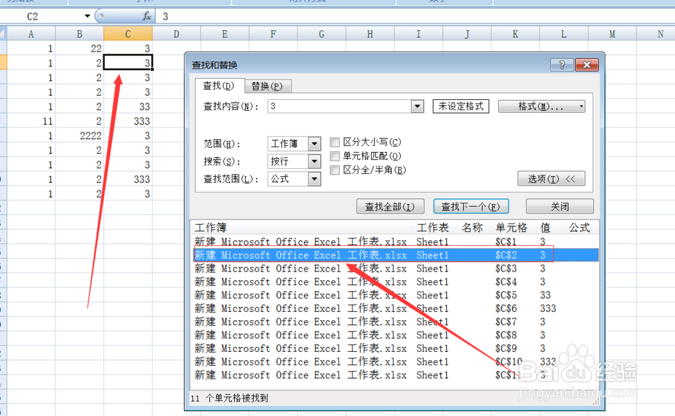Select the result row for $C$4

[395, 282]
